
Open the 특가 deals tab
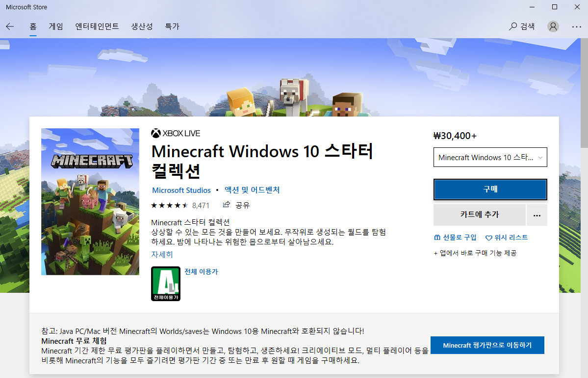click(172, 26)
